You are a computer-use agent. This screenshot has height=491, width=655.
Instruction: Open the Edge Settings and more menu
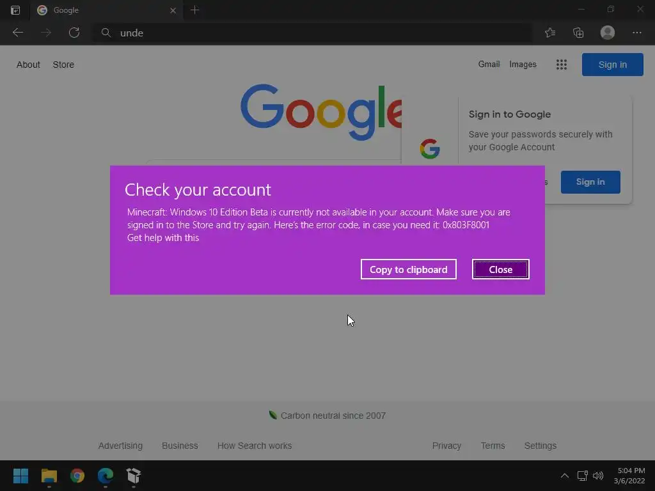636,33
